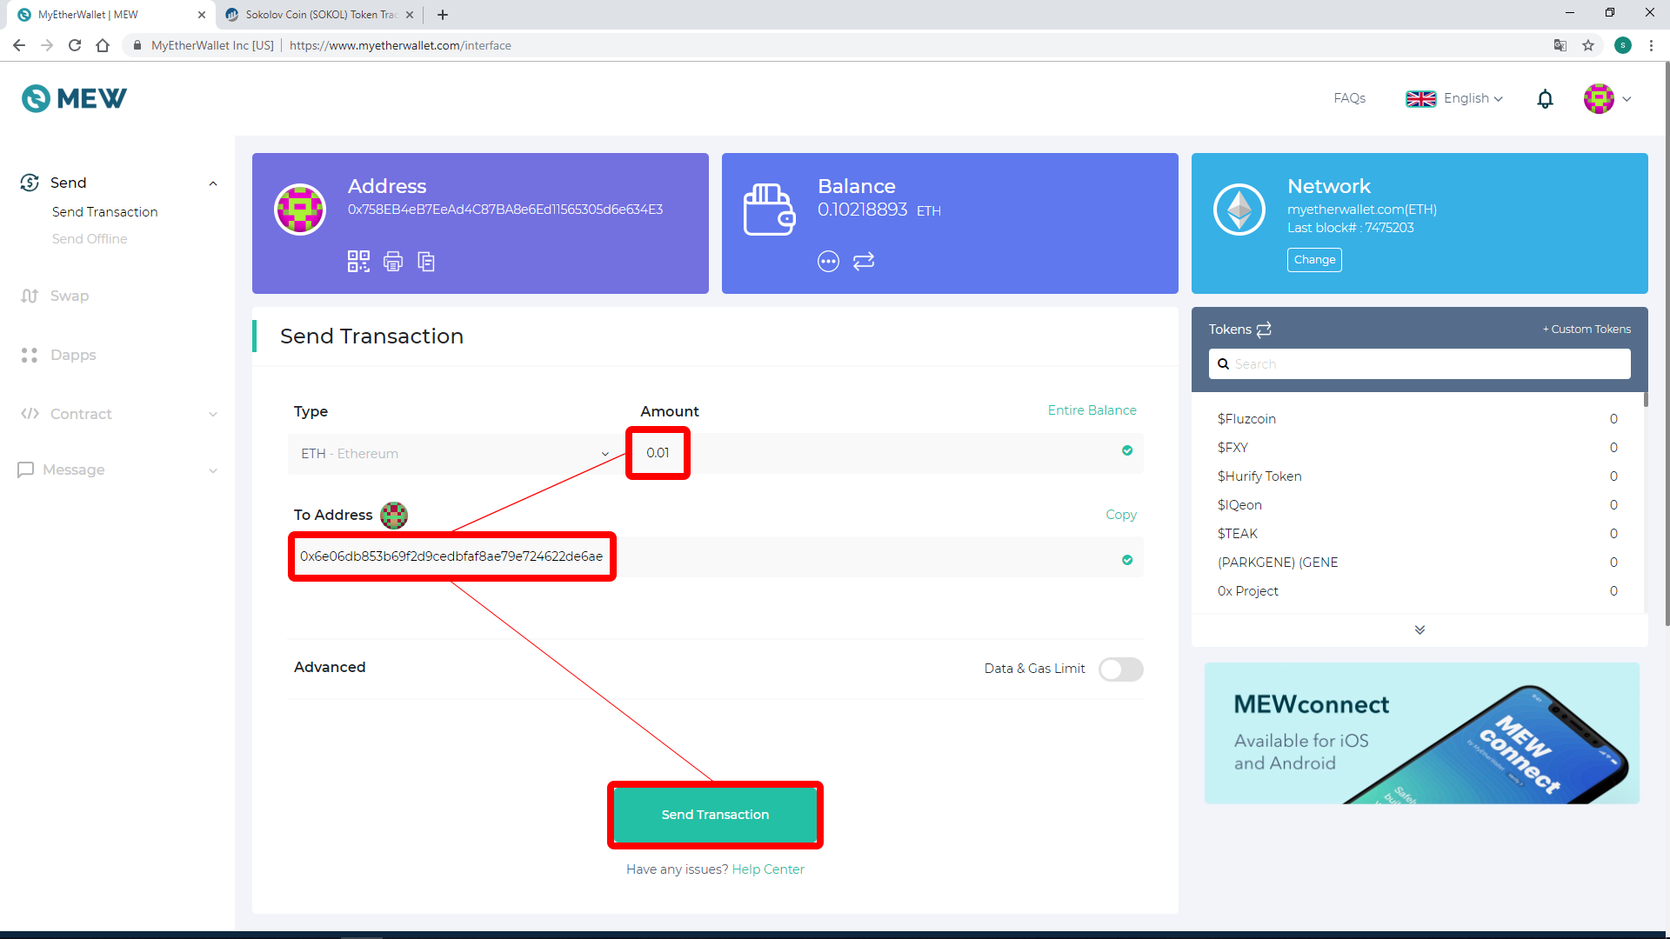1670x939 pixels.
Task: Open the translate page icon
Action: tap(1560, 45)
